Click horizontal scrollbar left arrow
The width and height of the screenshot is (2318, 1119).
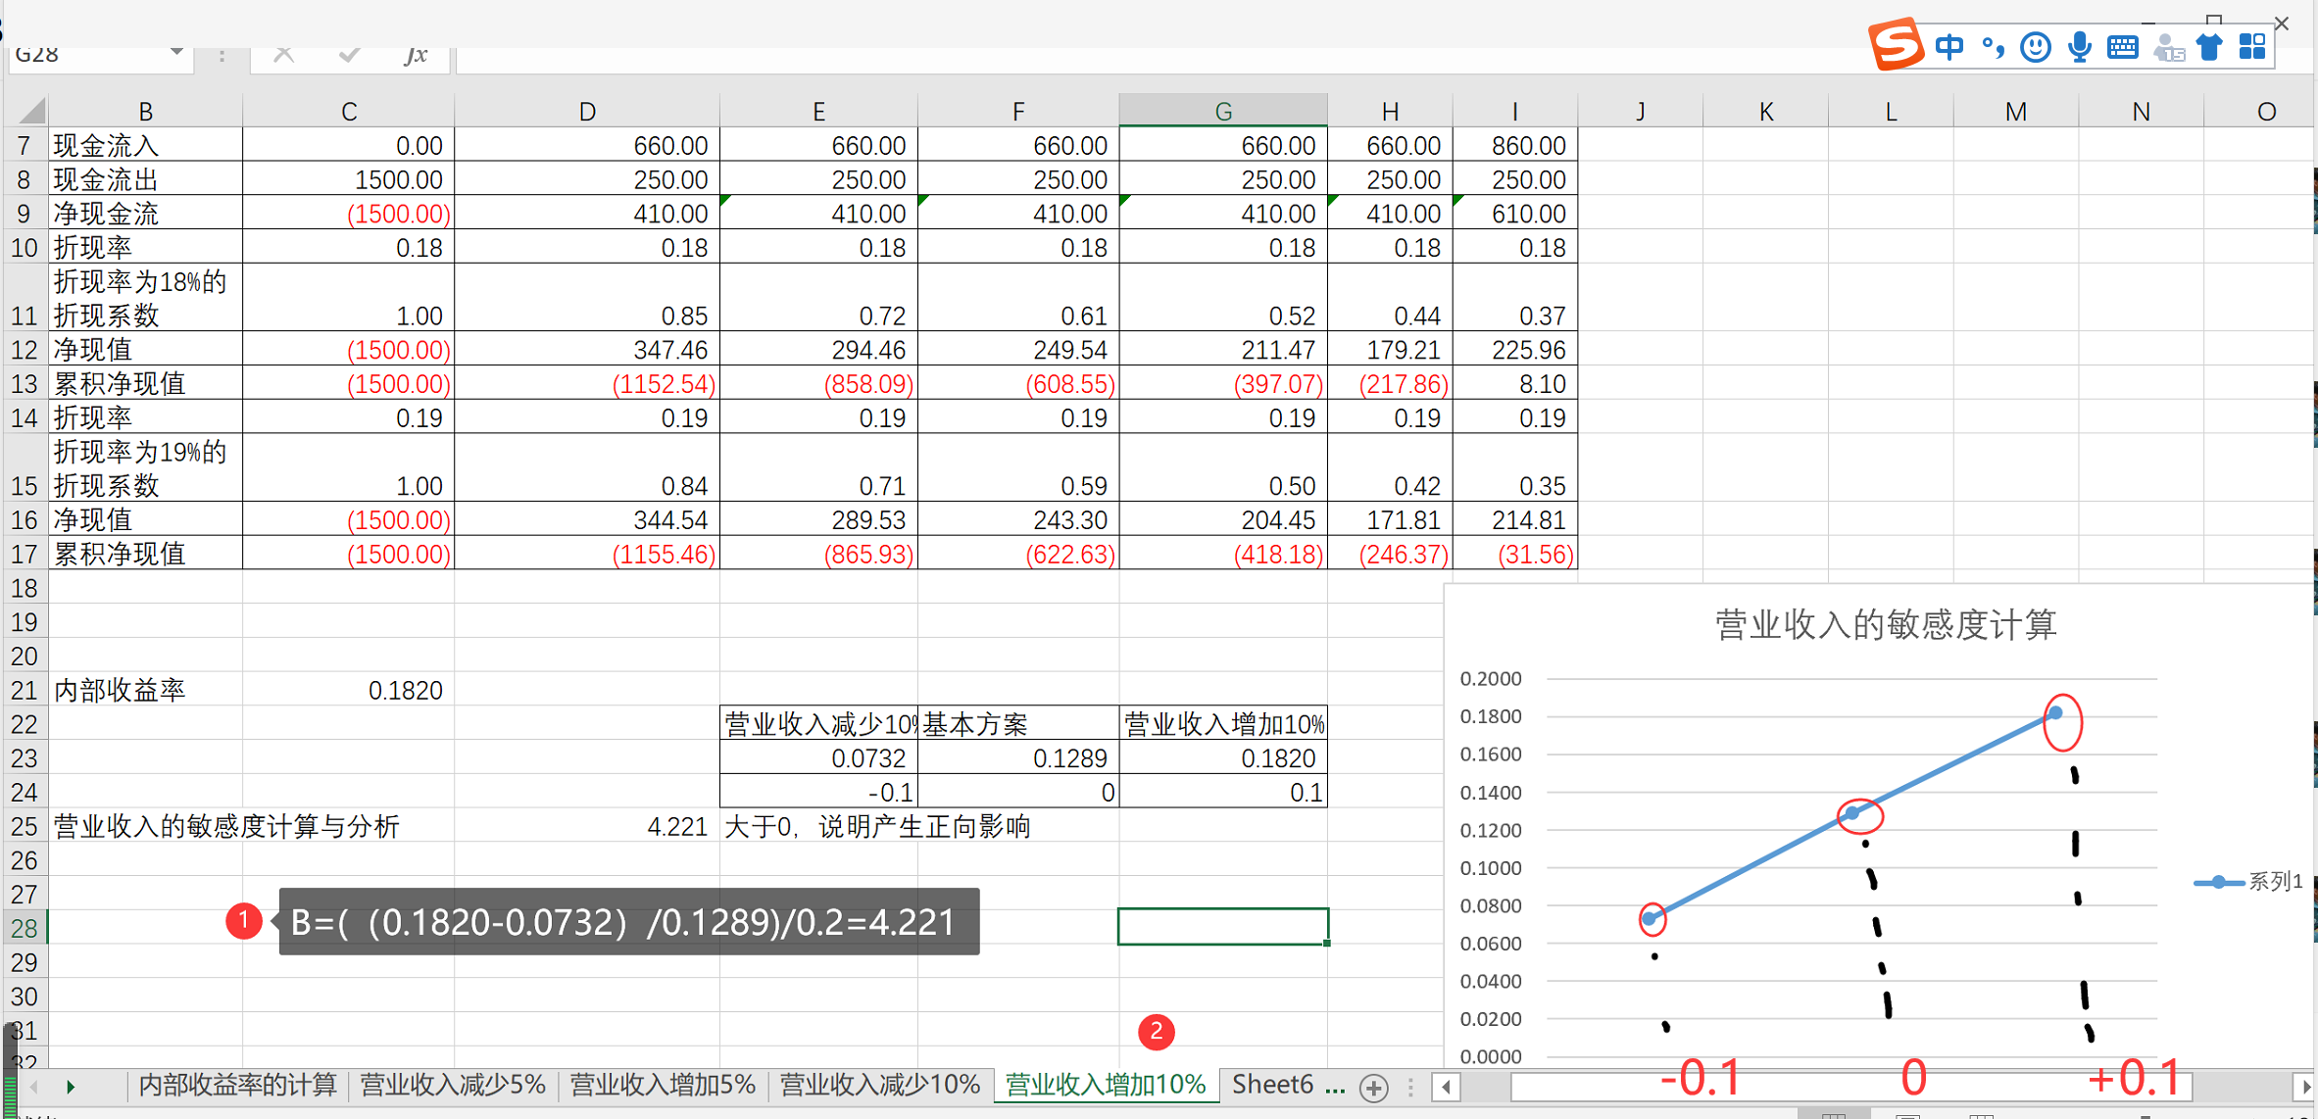click(1447, 1087)
